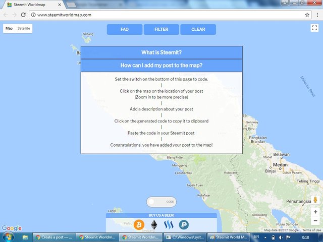The image size is (323, 242).
Task: Open the Terms of Use link
Action: [312, 230]
